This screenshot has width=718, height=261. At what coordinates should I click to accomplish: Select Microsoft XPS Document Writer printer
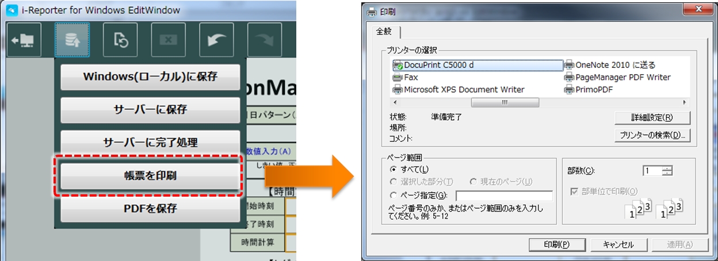coord(464,90)
